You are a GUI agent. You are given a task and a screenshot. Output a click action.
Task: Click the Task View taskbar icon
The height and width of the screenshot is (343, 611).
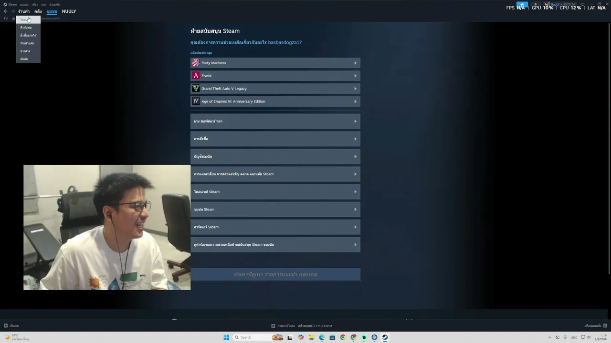click(290, 337)
